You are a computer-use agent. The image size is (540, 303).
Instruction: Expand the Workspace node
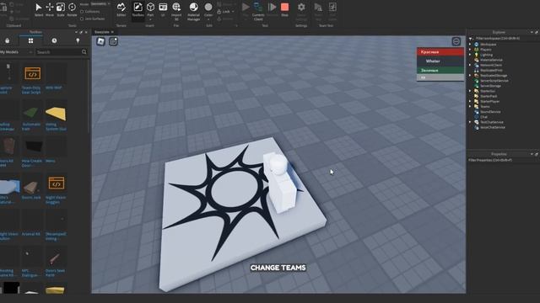tap(470, 45)
